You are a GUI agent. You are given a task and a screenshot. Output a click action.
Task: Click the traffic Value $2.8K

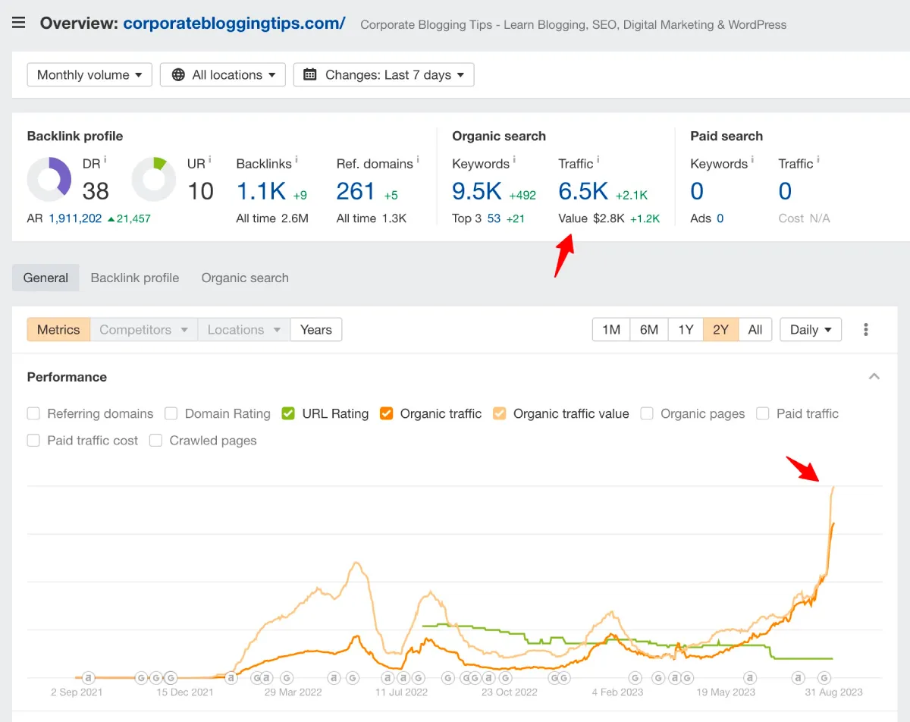click(x=591, y=218)
